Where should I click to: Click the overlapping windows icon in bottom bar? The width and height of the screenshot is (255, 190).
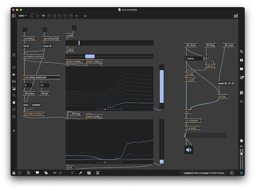(x=46, y=173)
